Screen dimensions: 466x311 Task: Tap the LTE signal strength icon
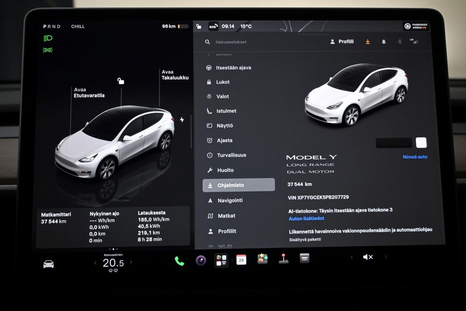pos(414,41)
